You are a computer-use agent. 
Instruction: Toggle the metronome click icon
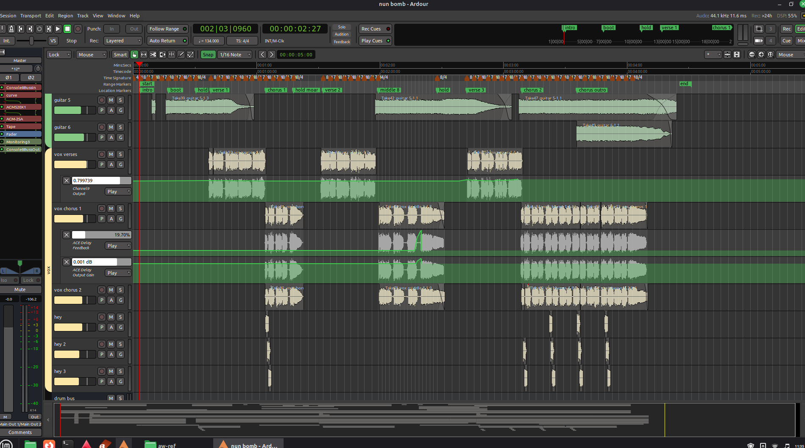coord(11,29)
